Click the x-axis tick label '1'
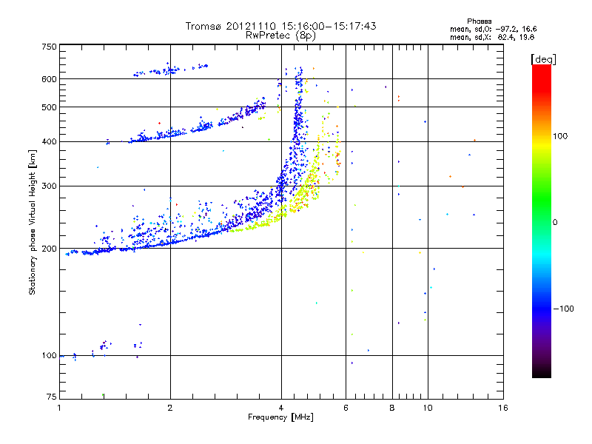This screenshot has width=592, height=444. 59,408
